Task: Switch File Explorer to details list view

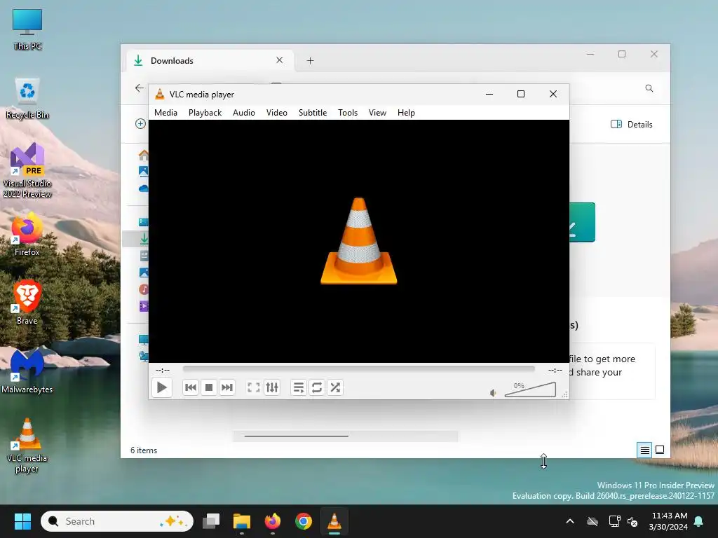Action: (x=644, y=450)
